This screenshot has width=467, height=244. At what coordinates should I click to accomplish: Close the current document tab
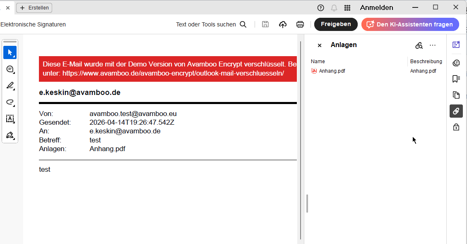8,8
